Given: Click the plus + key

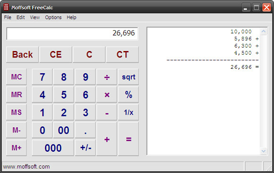Looking at the screenshot, I should (x=107, y=139).
